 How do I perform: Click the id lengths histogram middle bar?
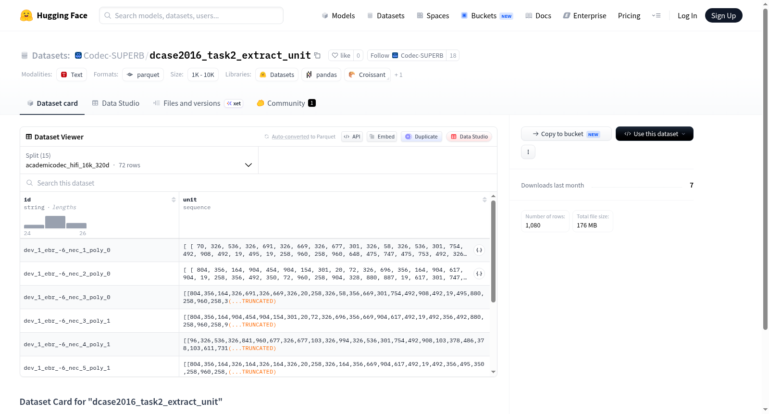[x=55, y=222]
